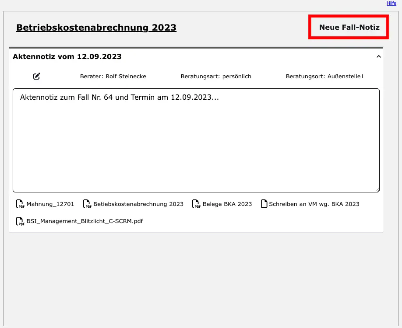
Task: Open the Hilfe link
Action: [391, 3]
